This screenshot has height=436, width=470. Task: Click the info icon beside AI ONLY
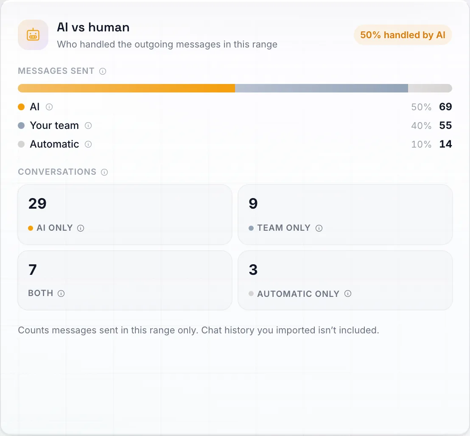(81, 228)
